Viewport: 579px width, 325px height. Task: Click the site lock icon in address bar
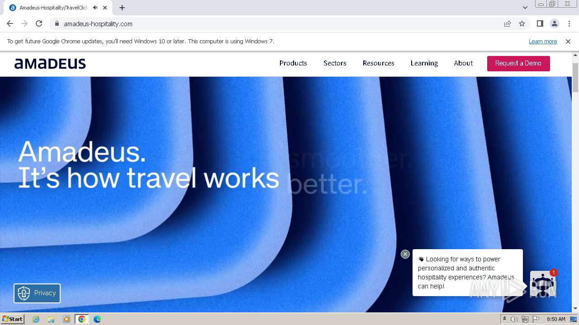tap(57, 23)
